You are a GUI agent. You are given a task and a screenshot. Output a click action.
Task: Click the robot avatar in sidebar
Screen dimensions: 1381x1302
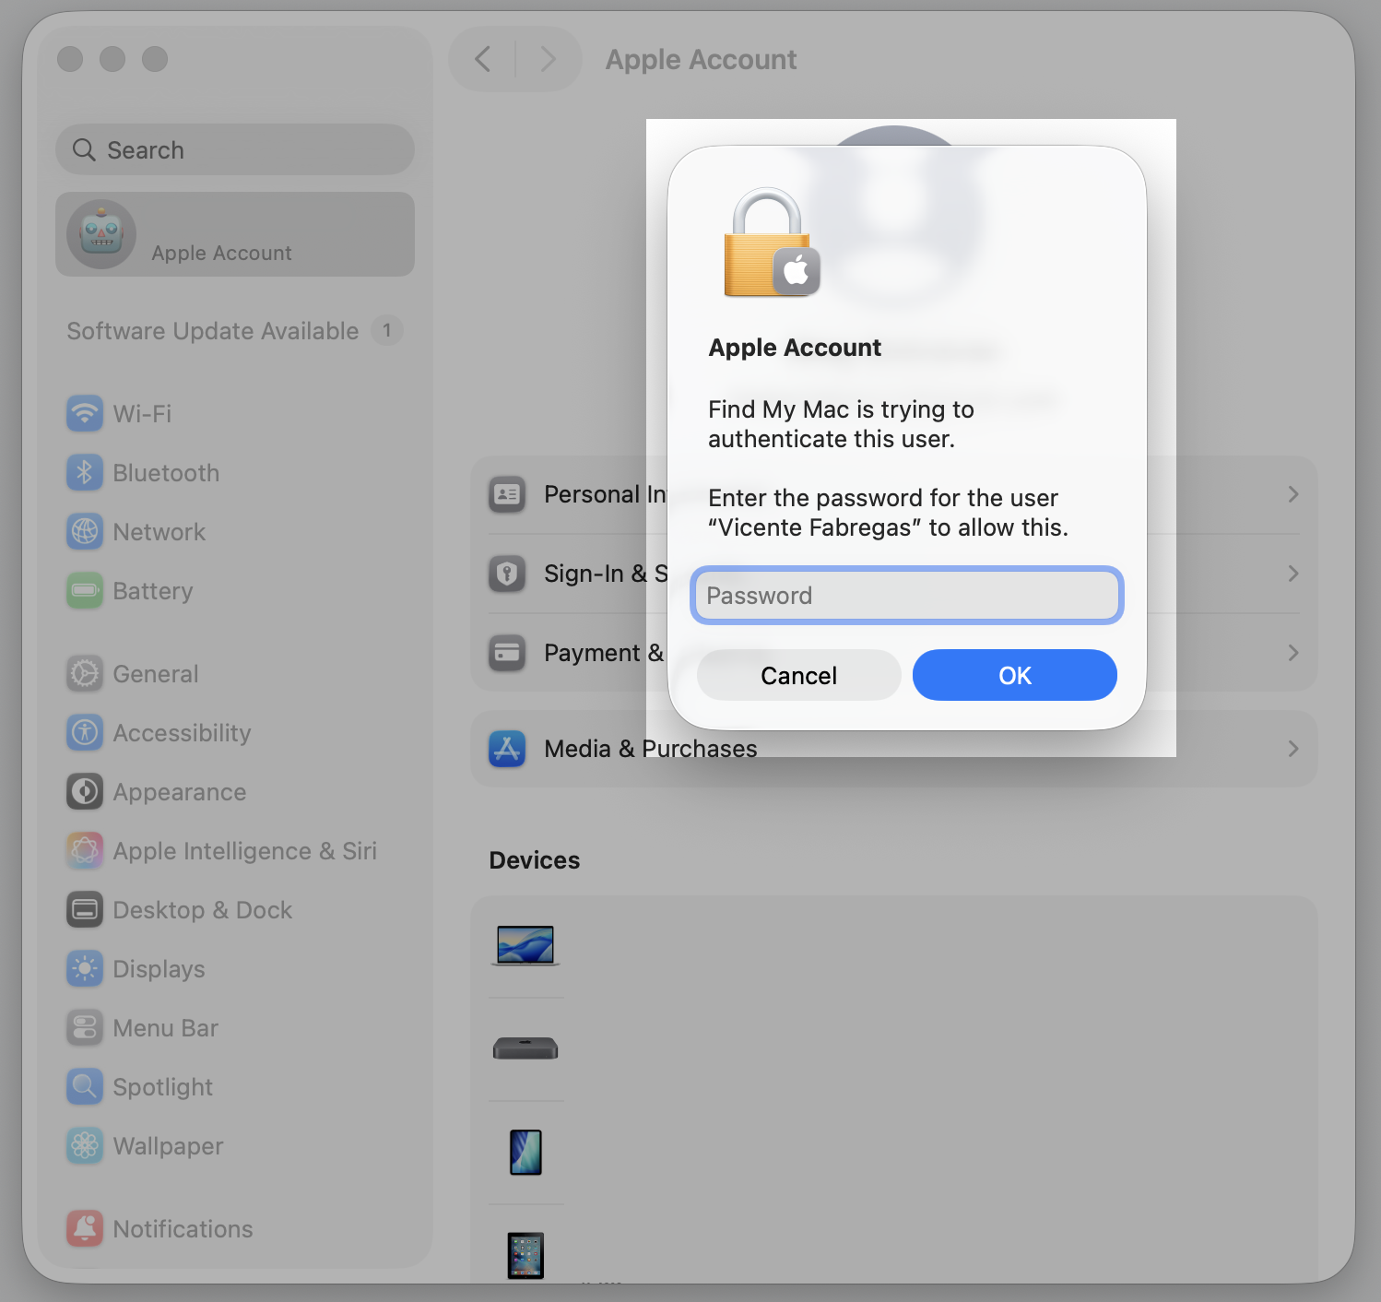(x=101, y=234)
